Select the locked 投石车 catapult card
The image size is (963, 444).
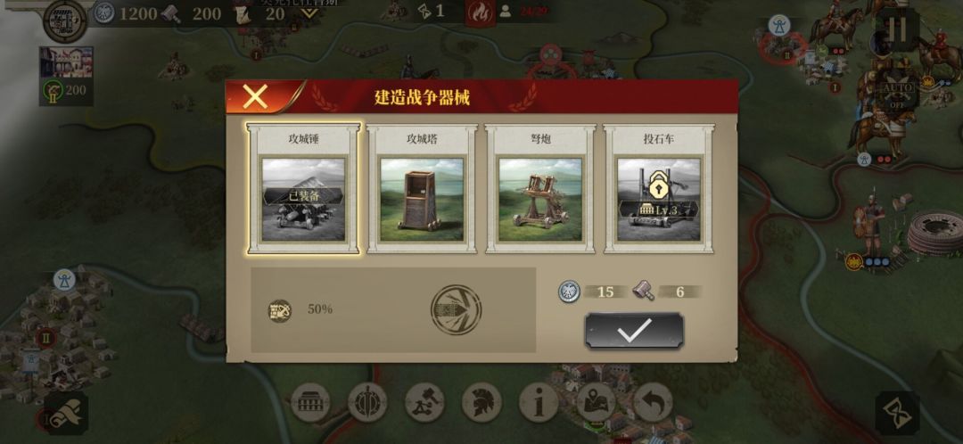(x=658, y=188)
